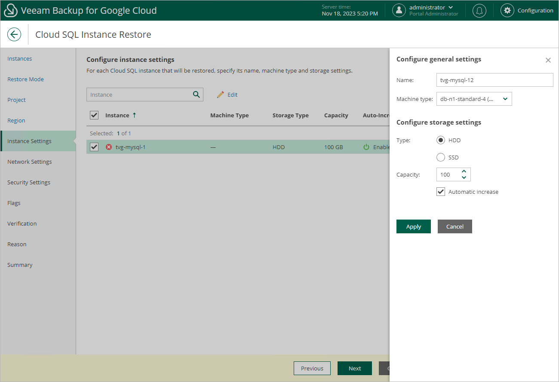
Task: Click the administrator profile icon
Action: [399, 10]
